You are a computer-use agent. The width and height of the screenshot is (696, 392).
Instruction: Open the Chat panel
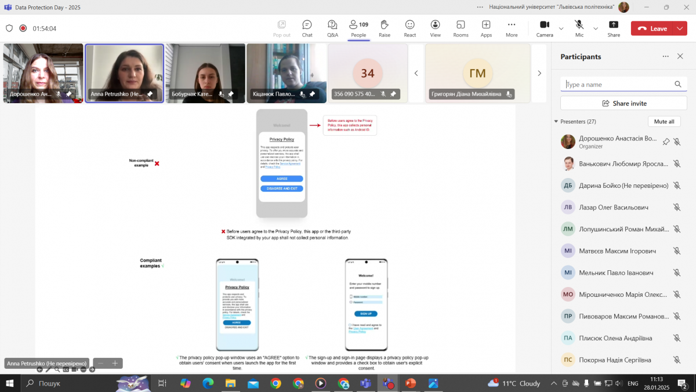[307, 28]
